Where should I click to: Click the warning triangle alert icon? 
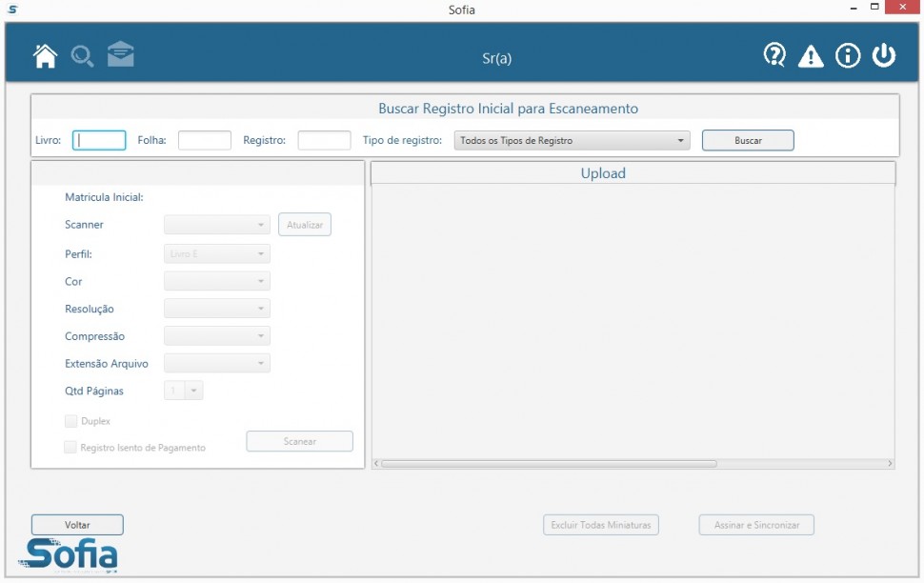pos(811,57)
